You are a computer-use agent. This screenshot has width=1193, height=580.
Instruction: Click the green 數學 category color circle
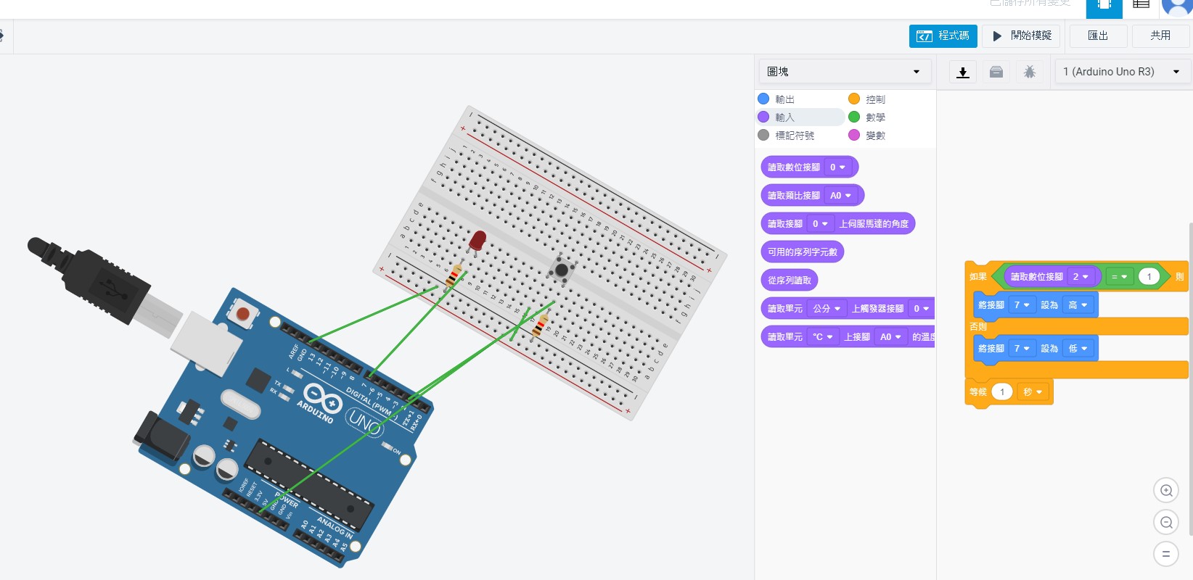pos(854,117)
